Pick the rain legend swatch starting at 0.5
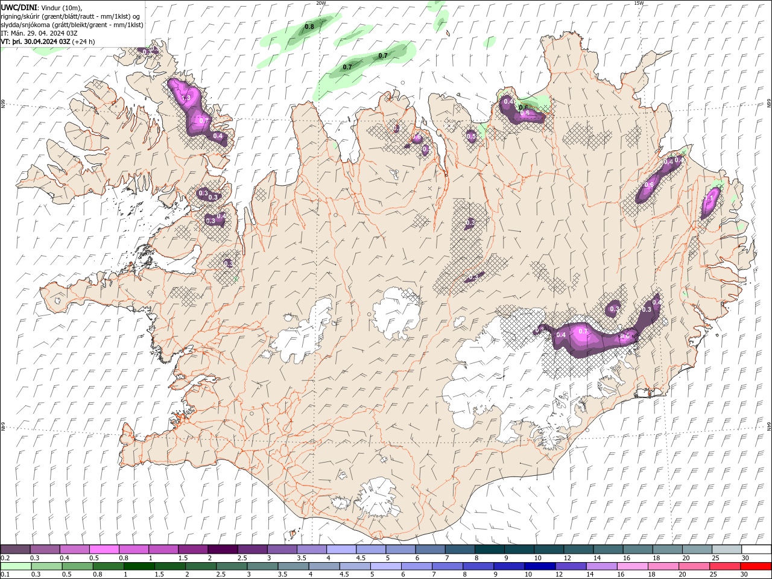Screen dimensions: 772x579 [x=77, y=566]
